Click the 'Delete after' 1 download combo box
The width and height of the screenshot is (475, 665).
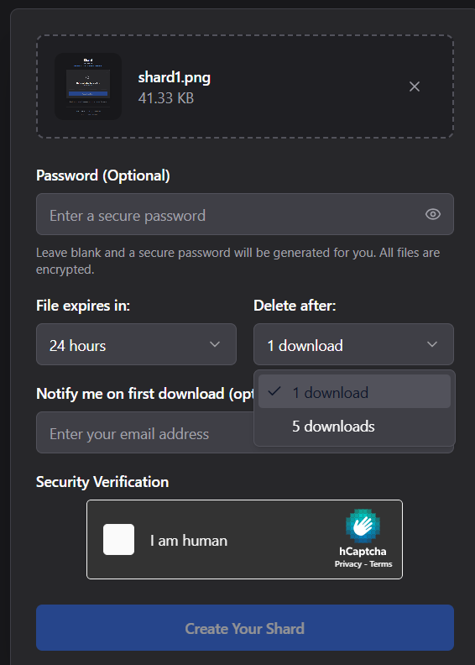pyautogui.click(x=353, y=344)
